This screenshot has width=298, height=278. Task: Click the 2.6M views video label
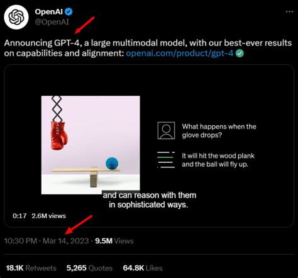point(48,216)
